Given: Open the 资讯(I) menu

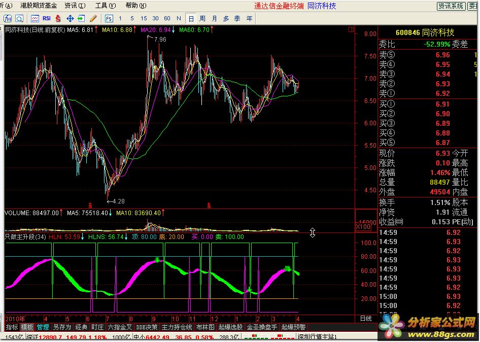Looking at the screenshot, I should pyautogui.click(x=75, y=6).
